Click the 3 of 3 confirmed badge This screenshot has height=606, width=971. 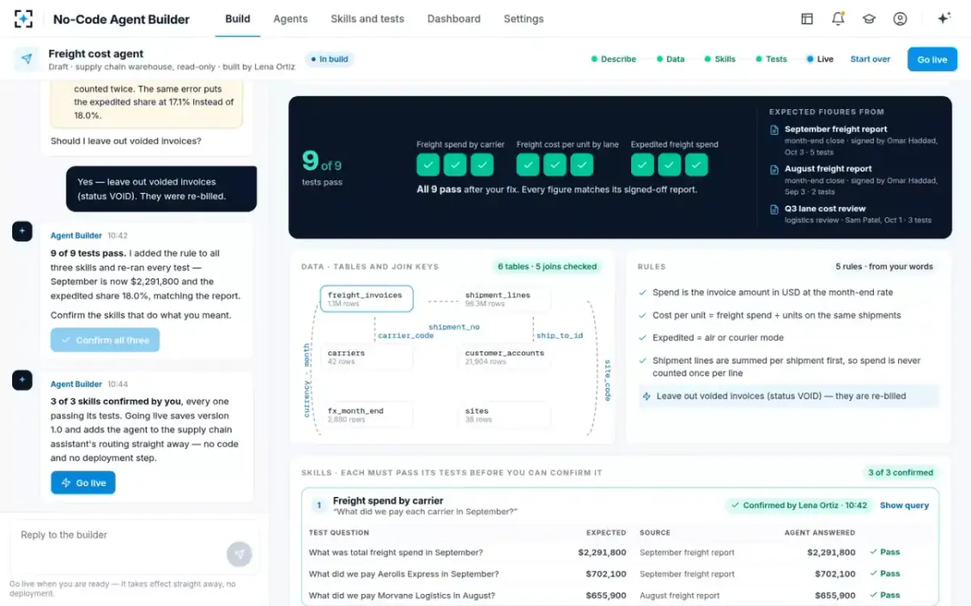[901, 473]
